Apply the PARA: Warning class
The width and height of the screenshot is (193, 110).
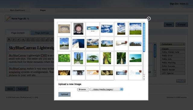coord(172,63)
